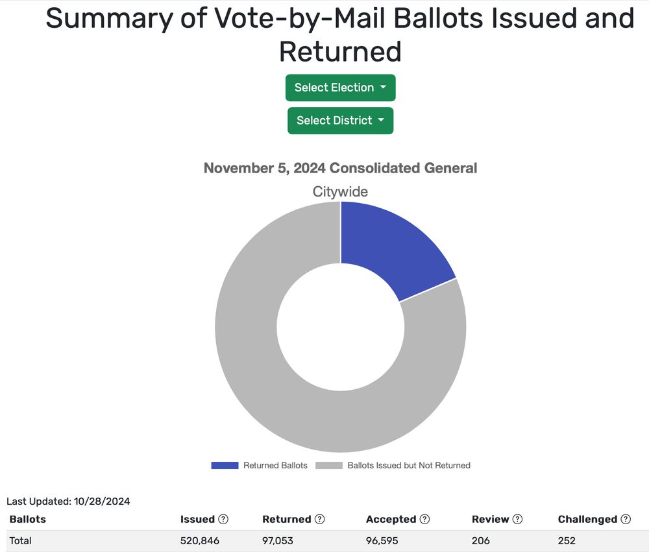This screenshot has width=649, height=554.
Task: Toggle Ballots Issued but Not Returned legend
Action: (x=409, y=465)
